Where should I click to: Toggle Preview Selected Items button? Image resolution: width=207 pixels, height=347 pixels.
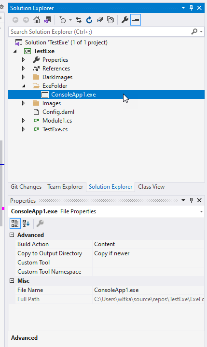[136, 20]
